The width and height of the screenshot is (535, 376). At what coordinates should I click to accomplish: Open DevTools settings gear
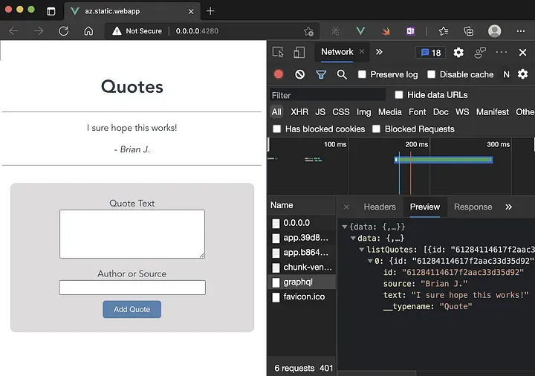[458, 52]
